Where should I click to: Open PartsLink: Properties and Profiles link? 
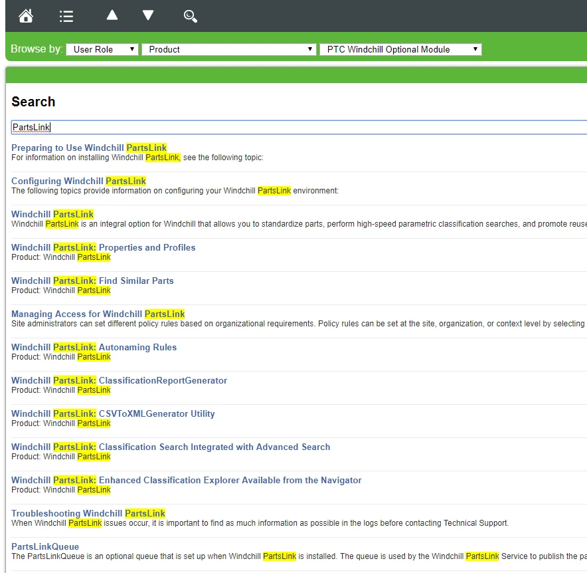pos(104,247)
